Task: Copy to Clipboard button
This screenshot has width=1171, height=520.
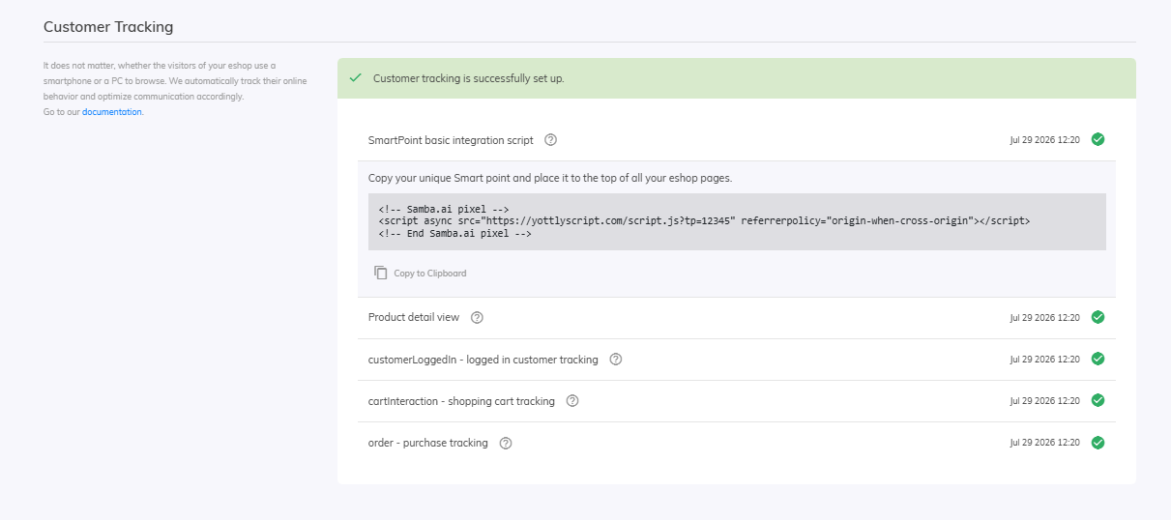Action: tap(421, 274)
